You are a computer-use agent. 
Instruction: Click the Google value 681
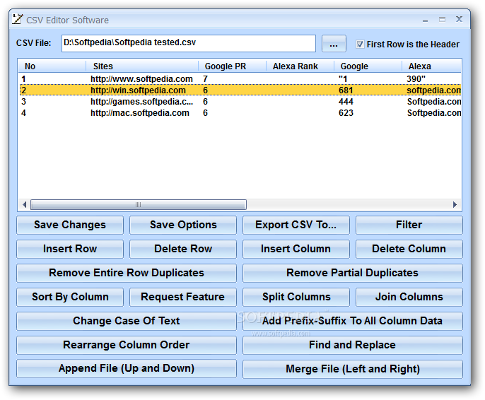pos(346,90)
